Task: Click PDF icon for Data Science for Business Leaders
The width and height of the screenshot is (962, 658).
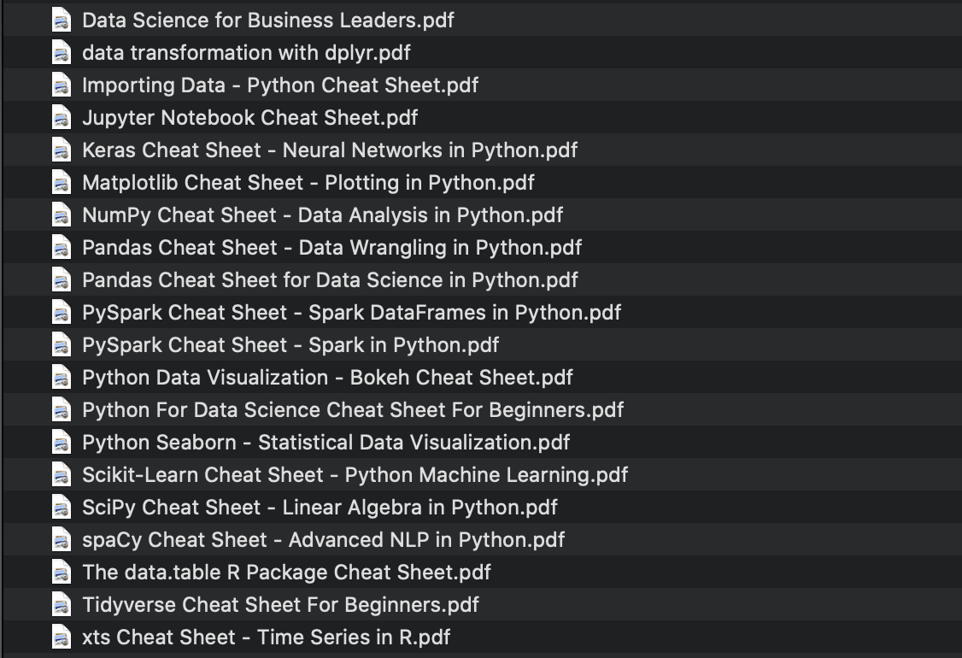Action: (x=61, y=20)
